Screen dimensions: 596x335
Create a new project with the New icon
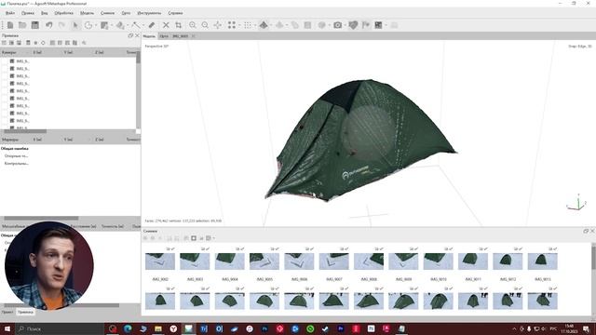10,25
